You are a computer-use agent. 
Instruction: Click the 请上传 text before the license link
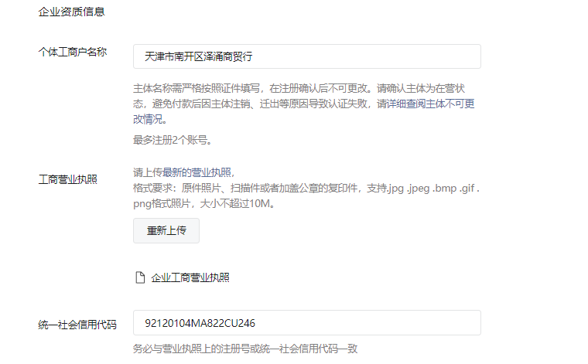[148, 172]
